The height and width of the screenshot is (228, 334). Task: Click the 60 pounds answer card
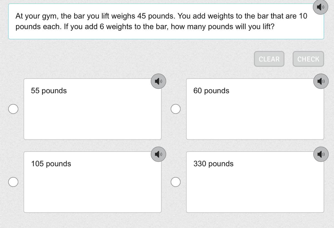coord(255,111)
